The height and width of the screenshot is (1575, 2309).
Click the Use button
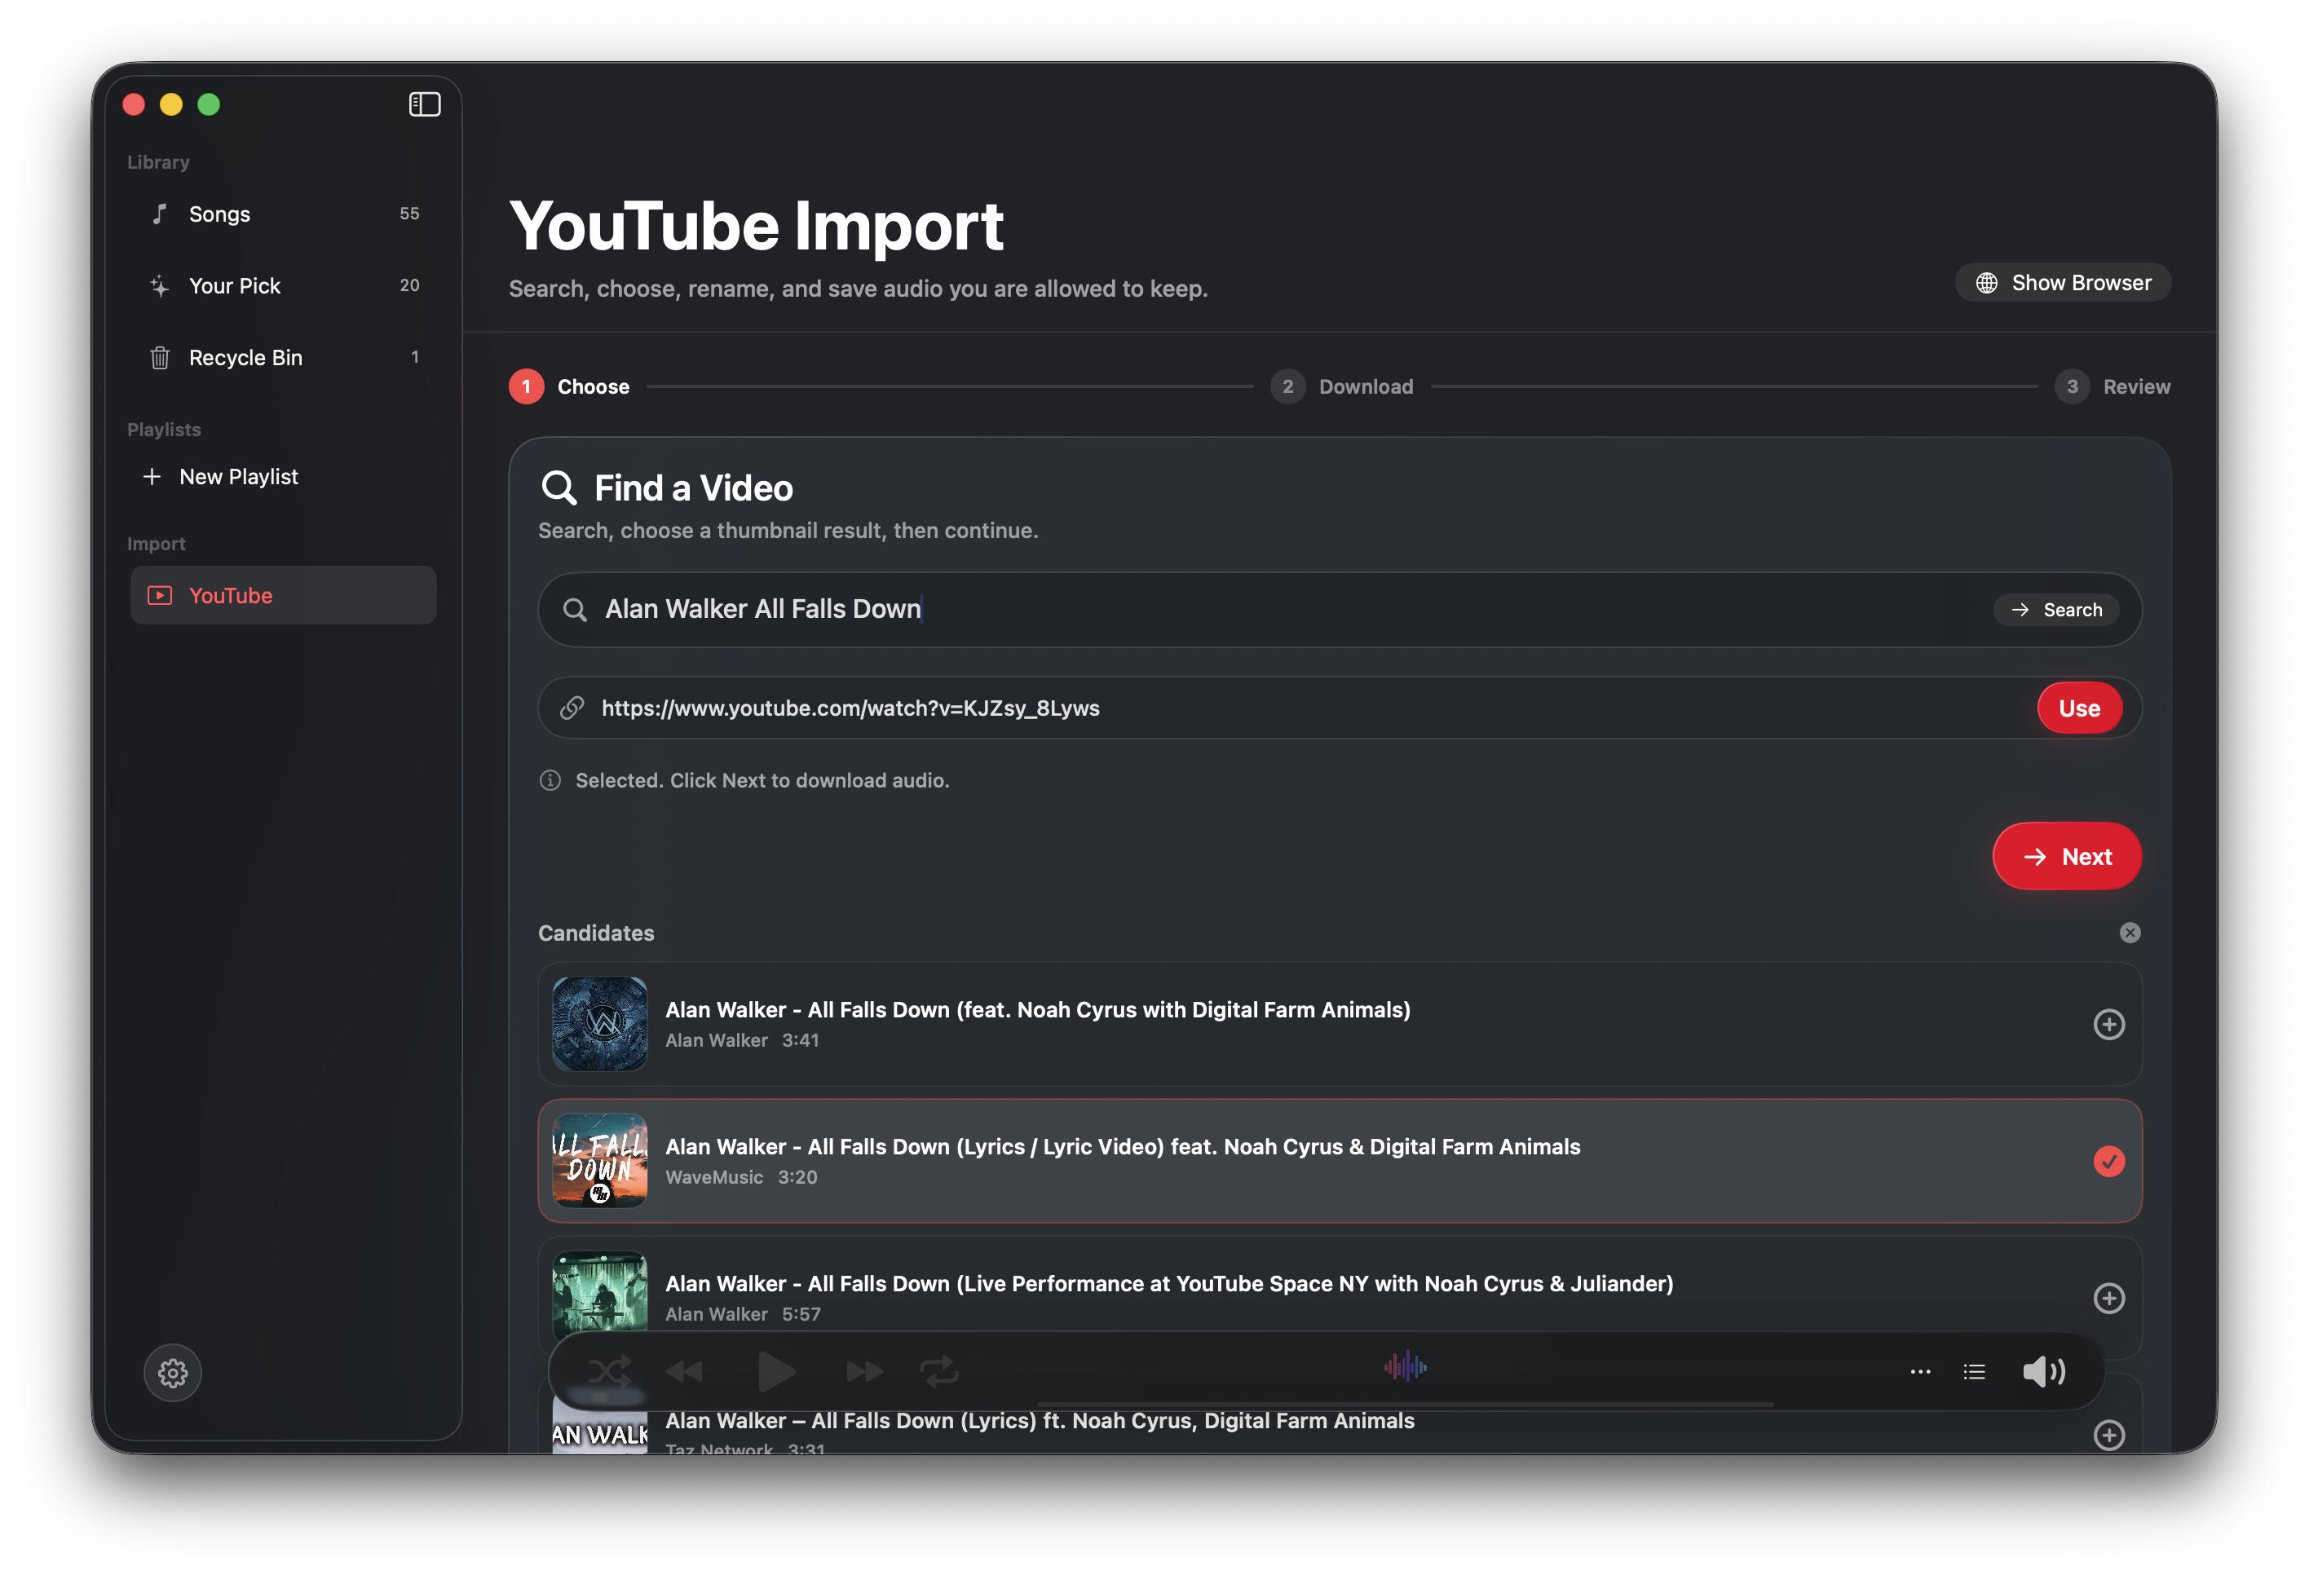[x=2078, y=708]
